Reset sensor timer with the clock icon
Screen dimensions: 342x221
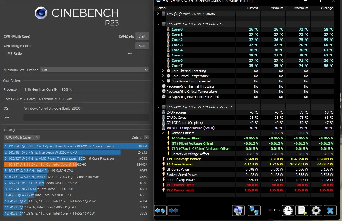click(288, 211)
